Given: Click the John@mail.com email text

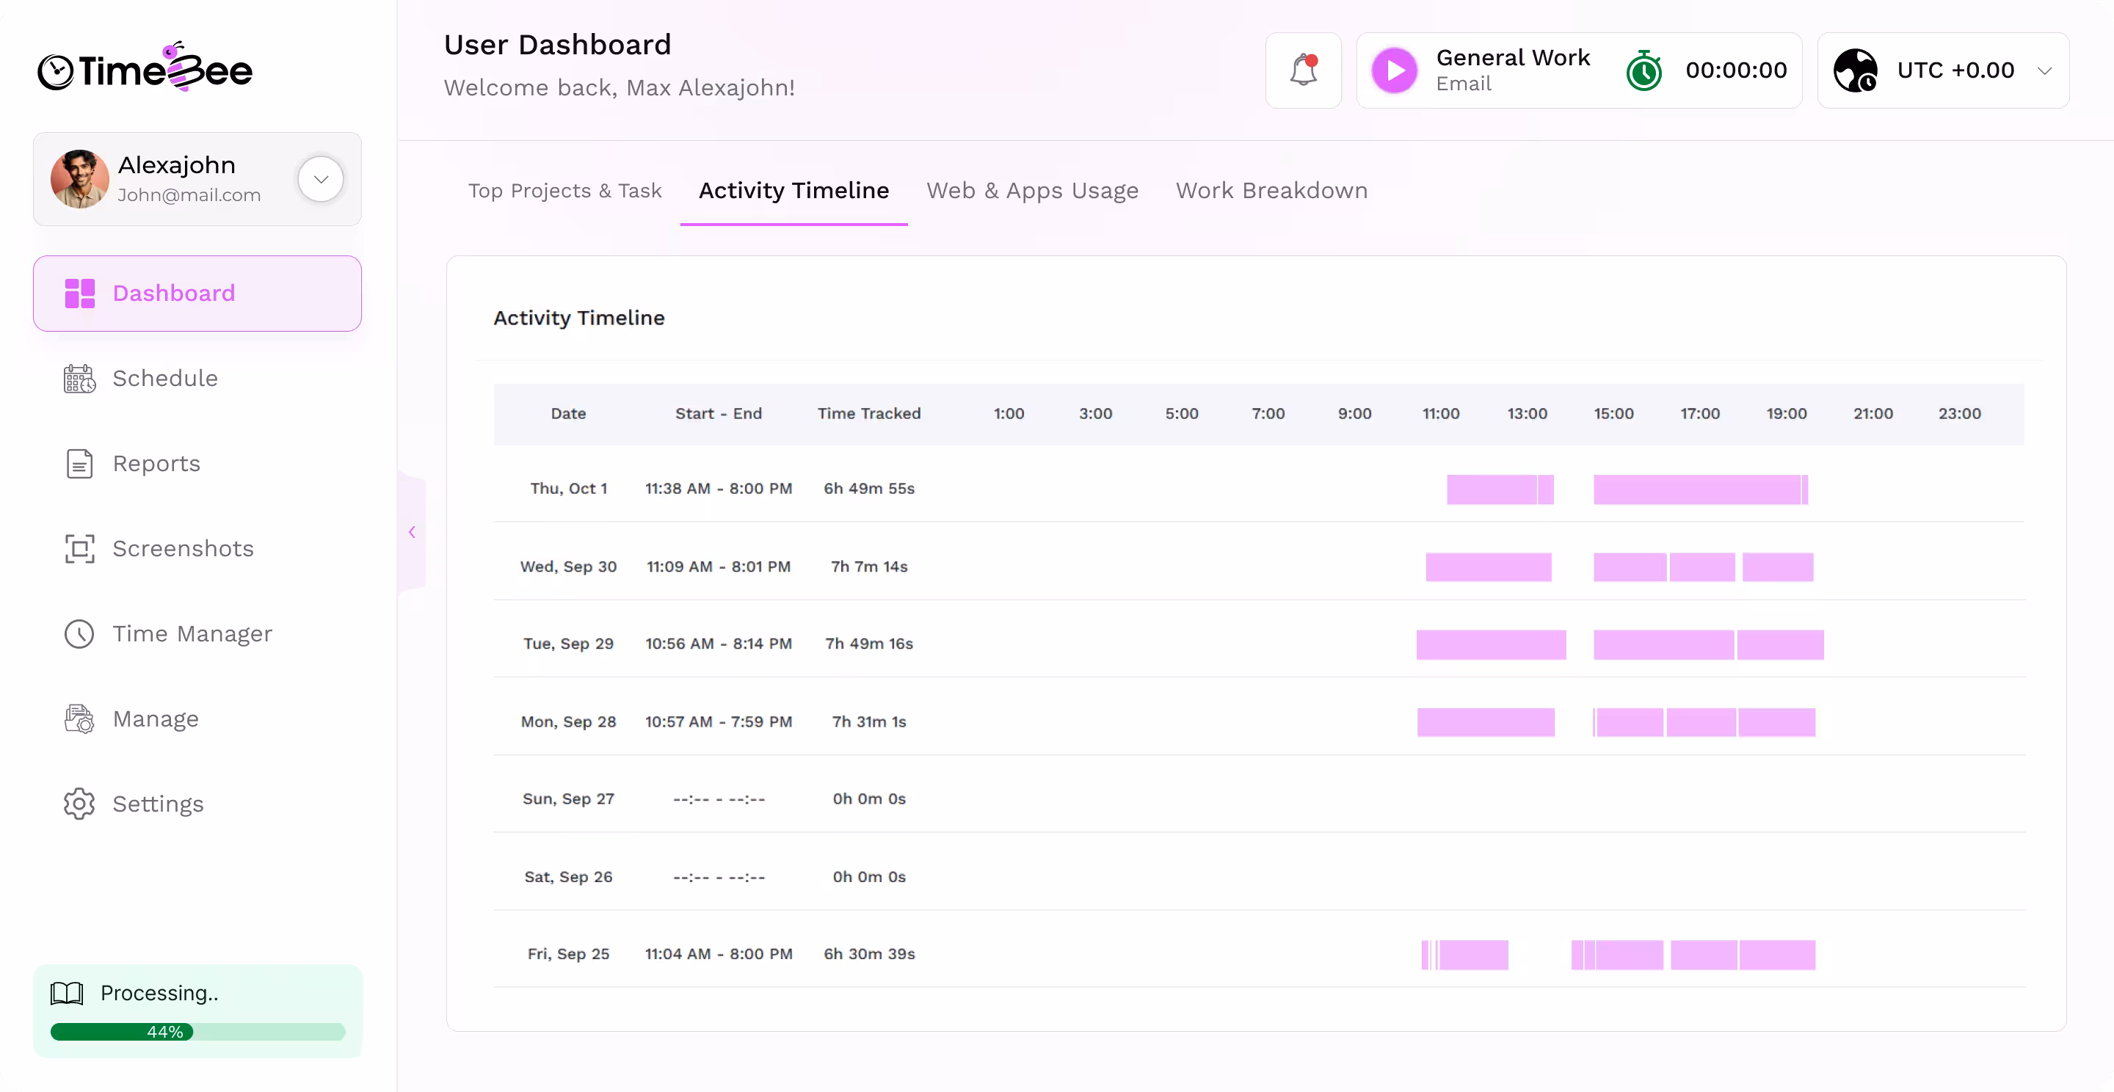Looking at the screenshot, I should tap(189, 195).
